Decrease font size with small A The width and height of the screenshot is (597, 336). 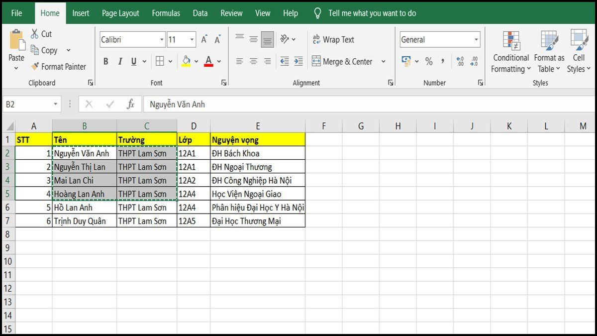tap(218, 39)
